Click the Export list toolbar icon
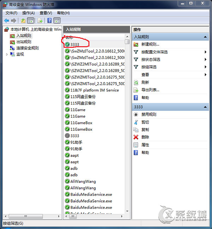The width and height of the screenshot is (212, 229). coord(40,20)
